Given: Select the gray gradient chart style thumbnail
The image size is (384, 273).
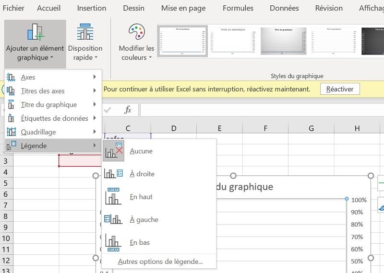Looking at the screenshot, I should point(283,41).
